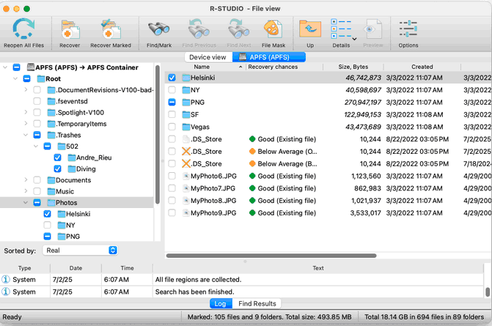Switch to the Log tab
This screenshot has width=492, height=326.
click(x=221, y=304)
